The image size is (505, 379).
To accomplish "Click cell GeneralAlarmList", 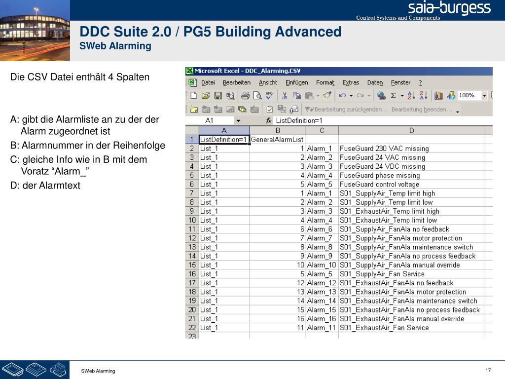I will [x=278, y=140].
